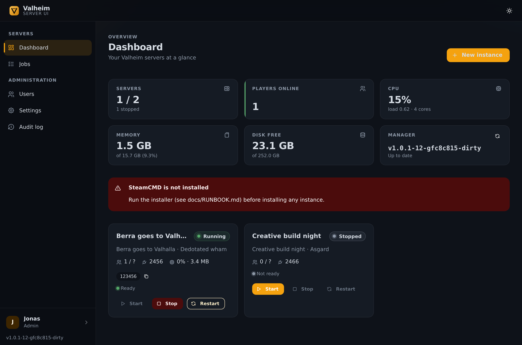522x345 pixels.
Task: Expand the Jonas Admin user menu chevron
Action: (x=86, y=322)
